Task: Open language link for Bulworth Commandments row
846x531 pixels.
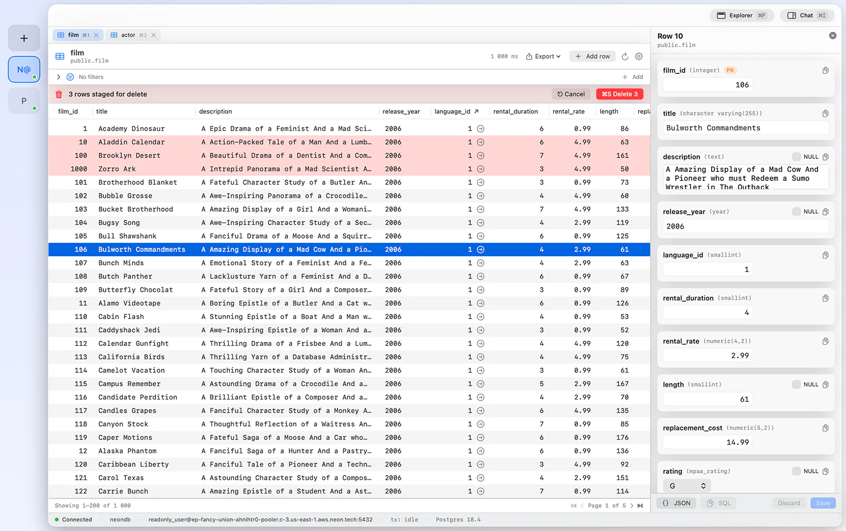Action: click(x=481, y=250)
